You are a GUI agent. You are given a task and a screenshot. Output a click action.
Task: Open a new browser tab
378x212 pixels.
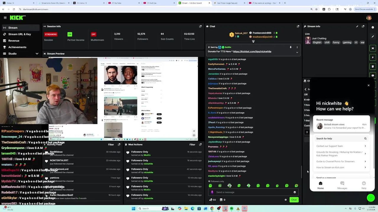285,3
